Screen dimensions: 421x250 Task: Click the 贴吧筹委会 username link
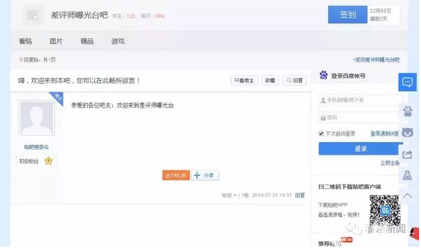click(36, 147)
